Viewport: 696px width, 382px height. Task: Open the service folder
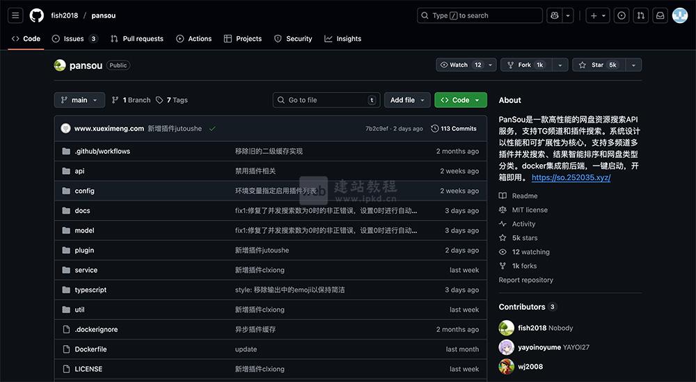[x=86, y=270]
